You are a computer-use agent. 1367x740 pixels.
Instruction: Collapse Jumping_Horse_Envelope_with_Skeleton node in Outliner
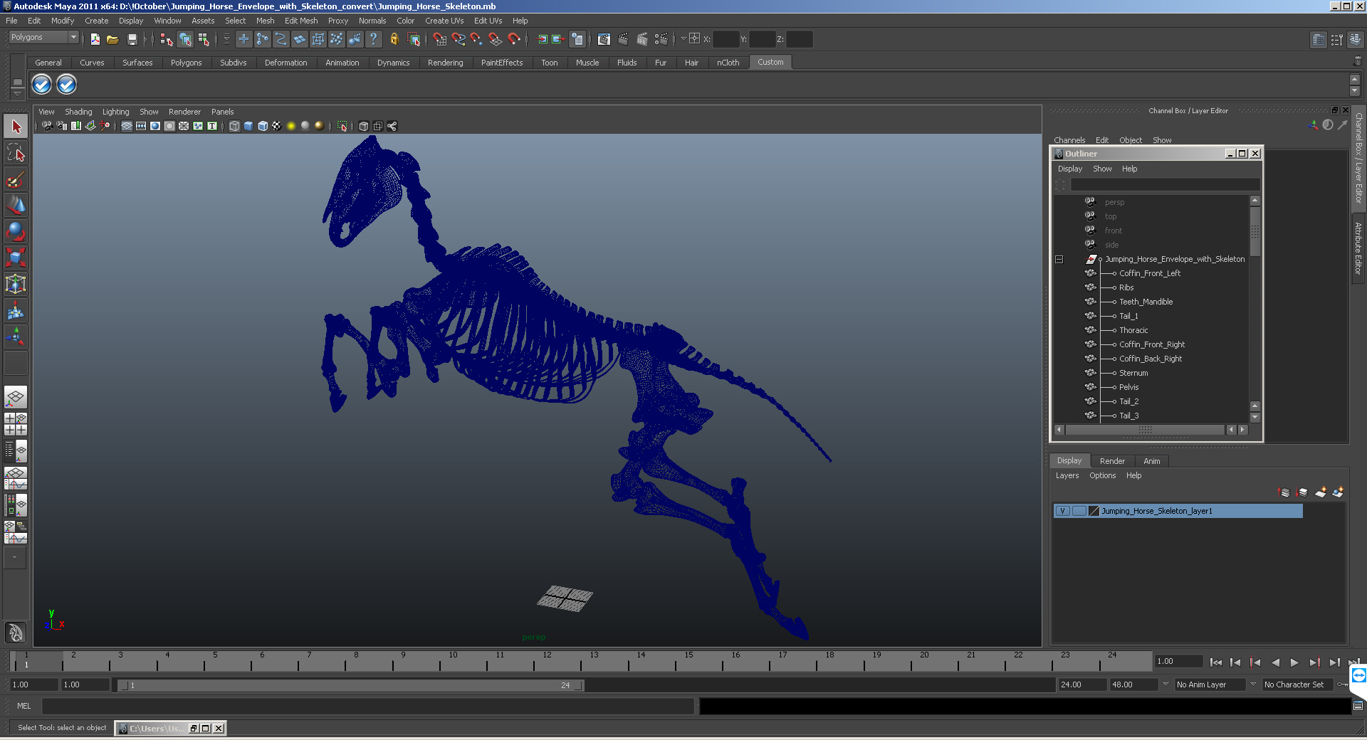pyautogui.click(x=1059, y=259)
